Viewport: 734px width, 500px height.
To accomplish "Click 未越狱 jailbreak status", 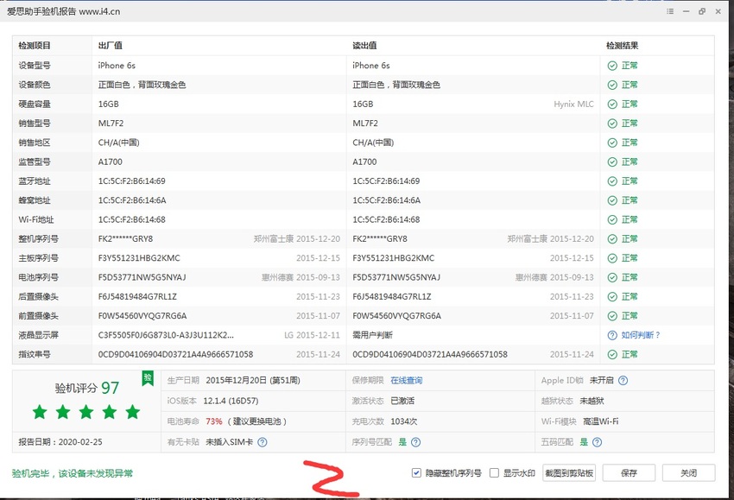I will pos(592,401).
